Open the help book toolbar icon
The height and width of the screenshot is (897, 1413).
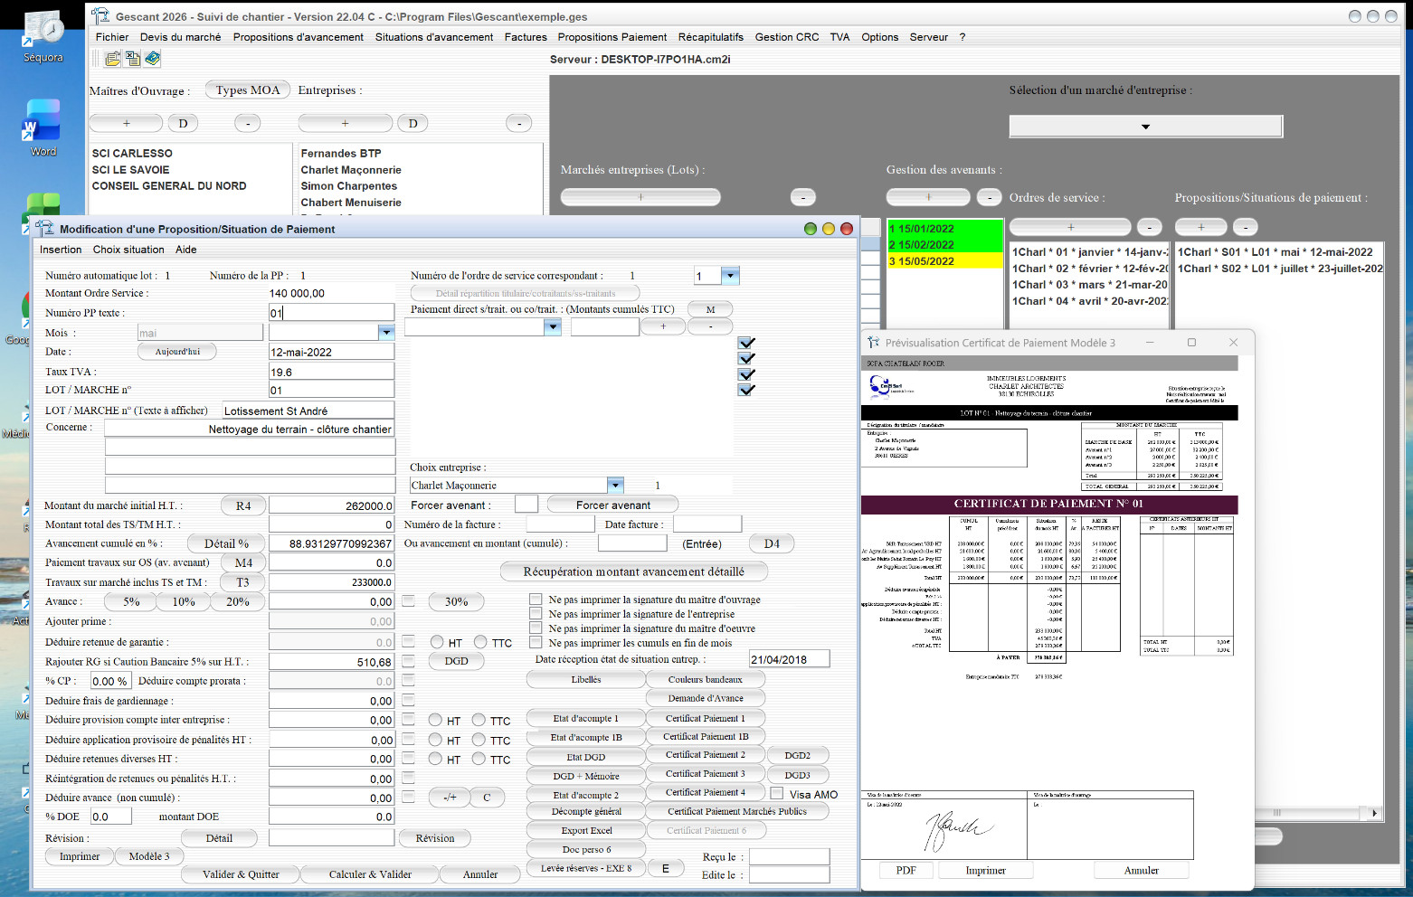point(153,59)
